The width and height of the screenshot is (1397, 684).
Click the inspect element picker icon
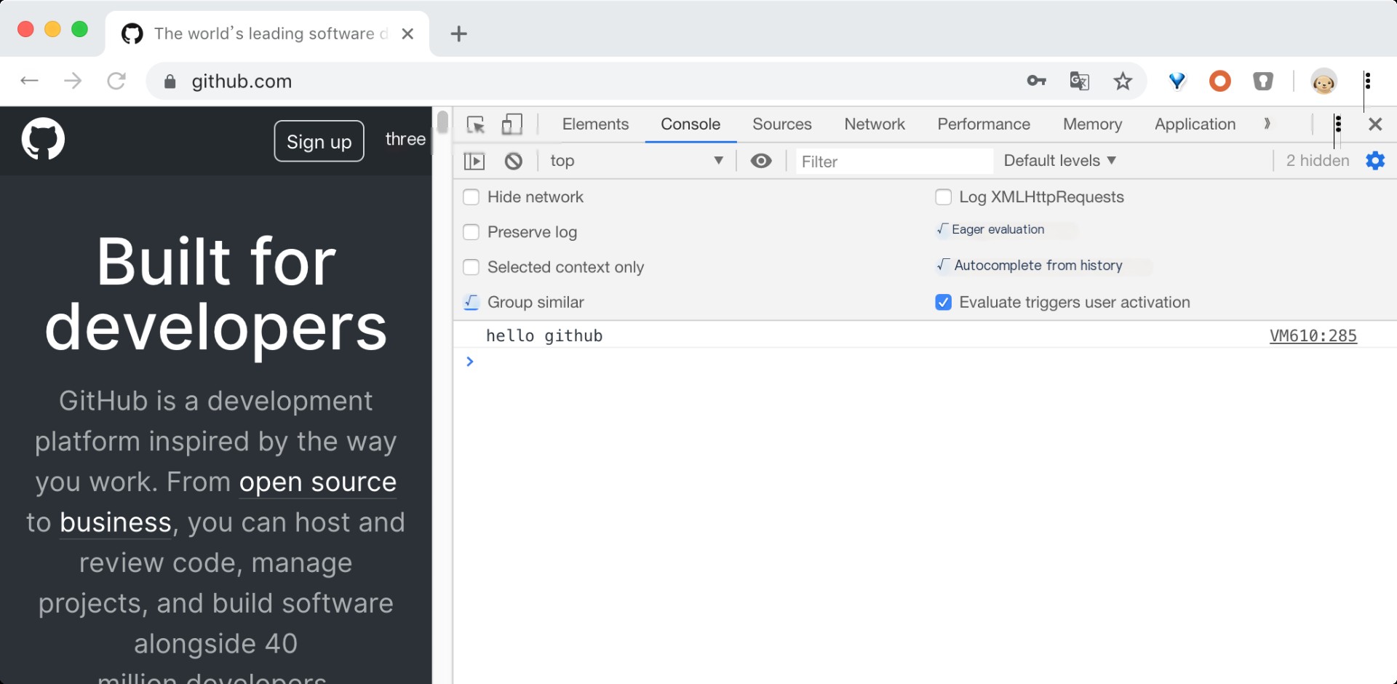click(x=476, y=124)
